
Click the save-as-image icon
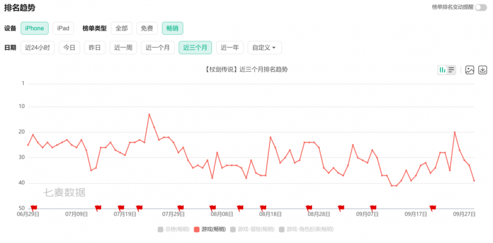(x=469, y=70)
